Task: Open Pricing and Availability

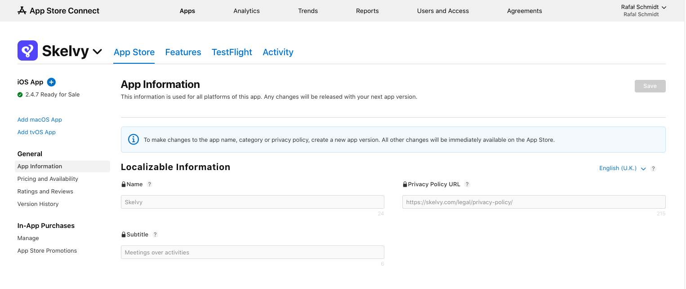Action: (x=48, y=179)
